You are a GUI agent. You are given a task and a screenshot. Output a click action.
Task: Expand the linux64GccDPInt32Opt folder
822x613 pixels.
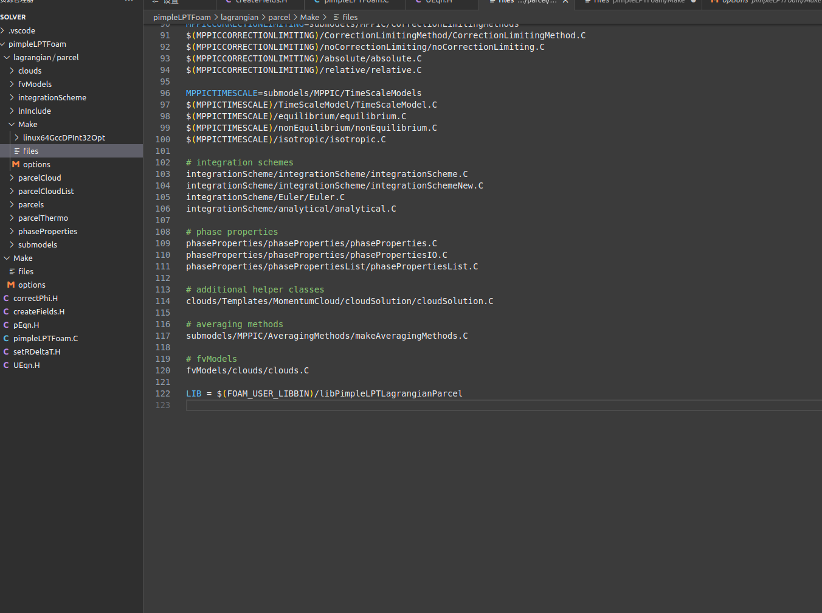tap(64, 137)
